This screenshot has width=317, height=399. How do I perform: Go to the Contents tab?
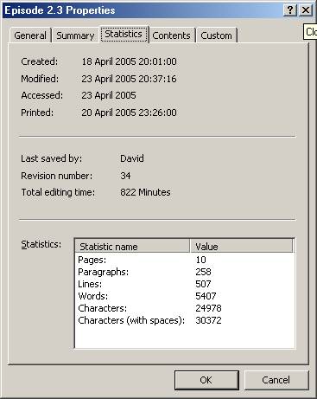pyautogui.click(x=171, y=35)
